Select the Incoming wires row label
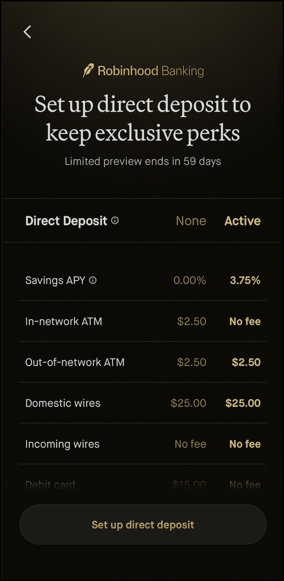The image size is (284, 581). (x=62, y=444)
